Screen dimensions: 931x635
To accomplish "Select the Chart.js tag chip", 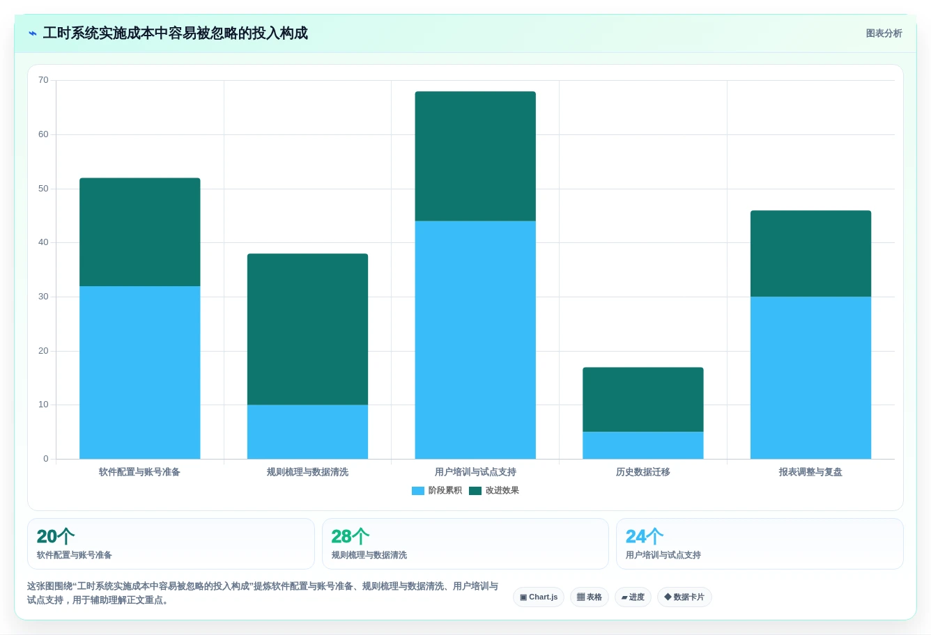I will pyautogui.click(x=539, y=597).
